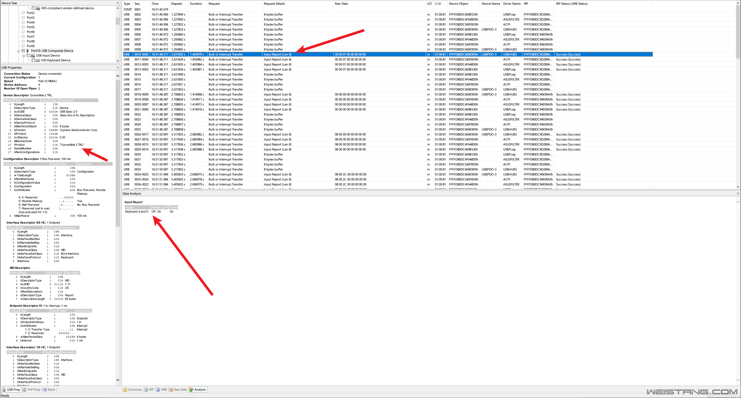
Task: Select URB row 0026-0017
Action: point(387,134)
